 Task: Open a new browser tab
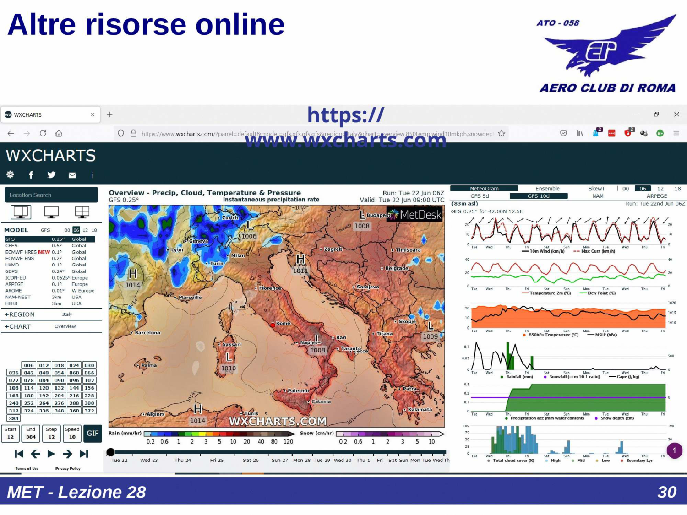109,114
